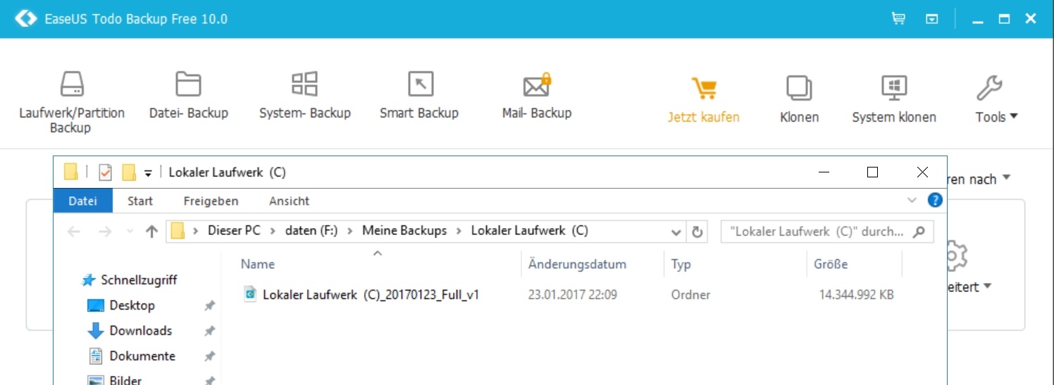Viewport: 1054px width, 385px height.
Task: Click the Jetzt kaufen cart icon
Action: pos(703,90)
